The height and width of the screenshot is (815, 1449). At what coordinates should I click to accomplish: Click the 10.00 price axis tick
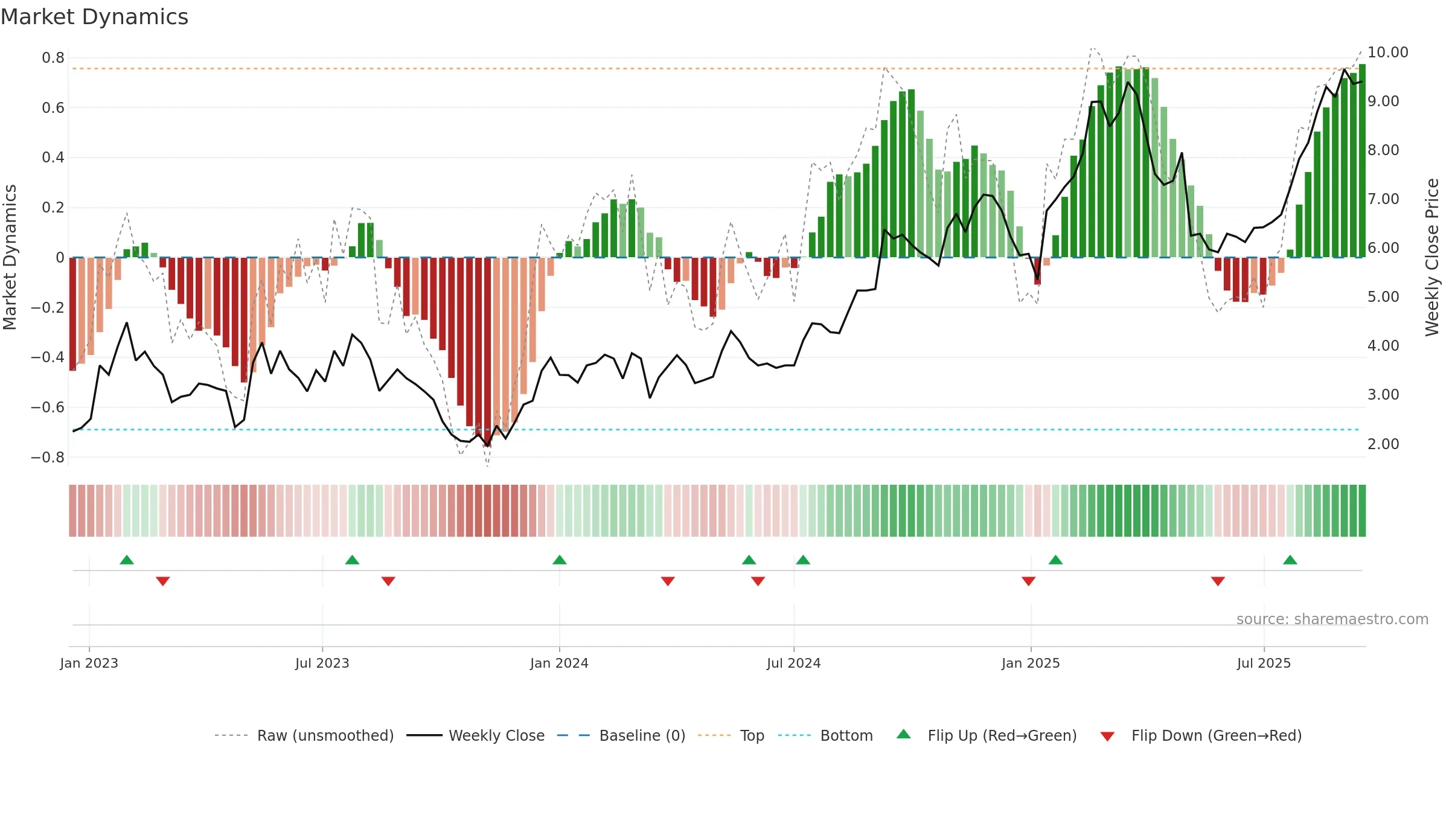point(1388,53)
